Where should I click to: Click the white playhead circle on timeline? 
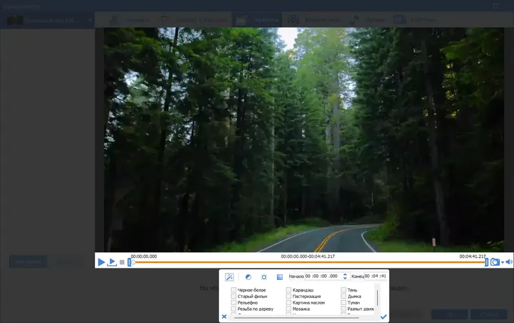(x=134, y=262)
